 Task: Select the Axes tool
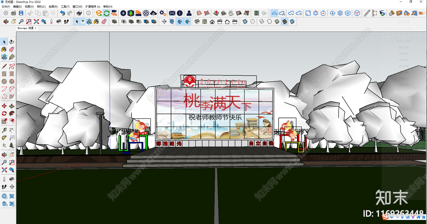pyautogui.click(x=4, y=145)
